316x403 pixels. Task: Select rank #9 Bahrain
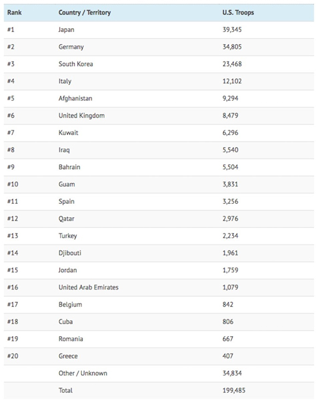click(159, 167)
